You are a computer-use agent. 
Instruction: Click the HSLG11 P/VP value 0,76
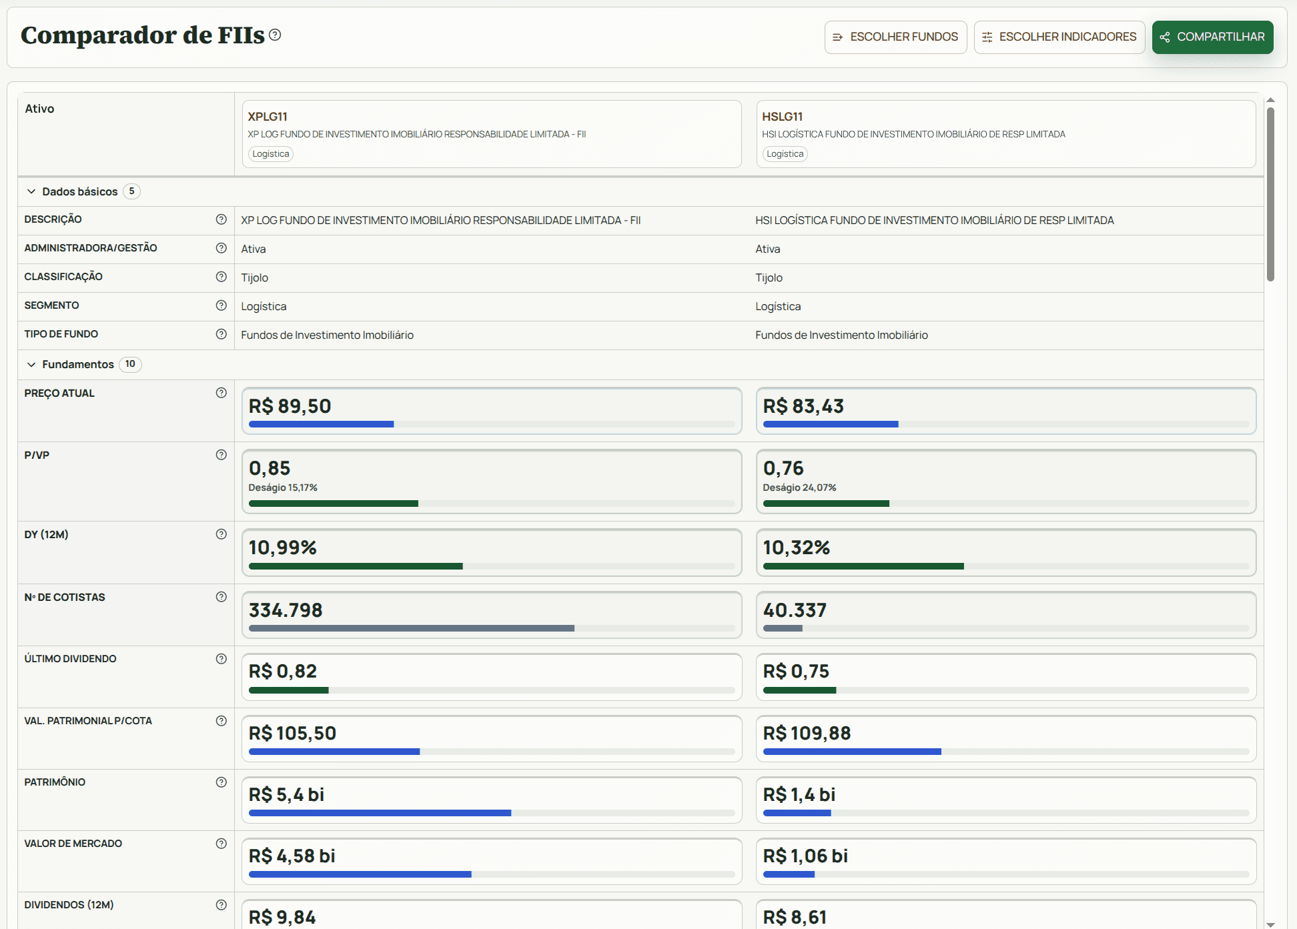(x=783, y=468)
